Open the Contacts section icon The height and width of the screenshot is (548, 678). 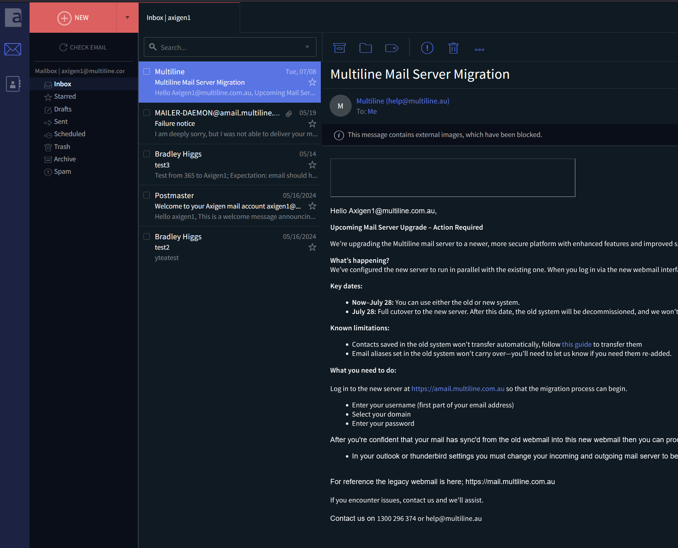13,84
